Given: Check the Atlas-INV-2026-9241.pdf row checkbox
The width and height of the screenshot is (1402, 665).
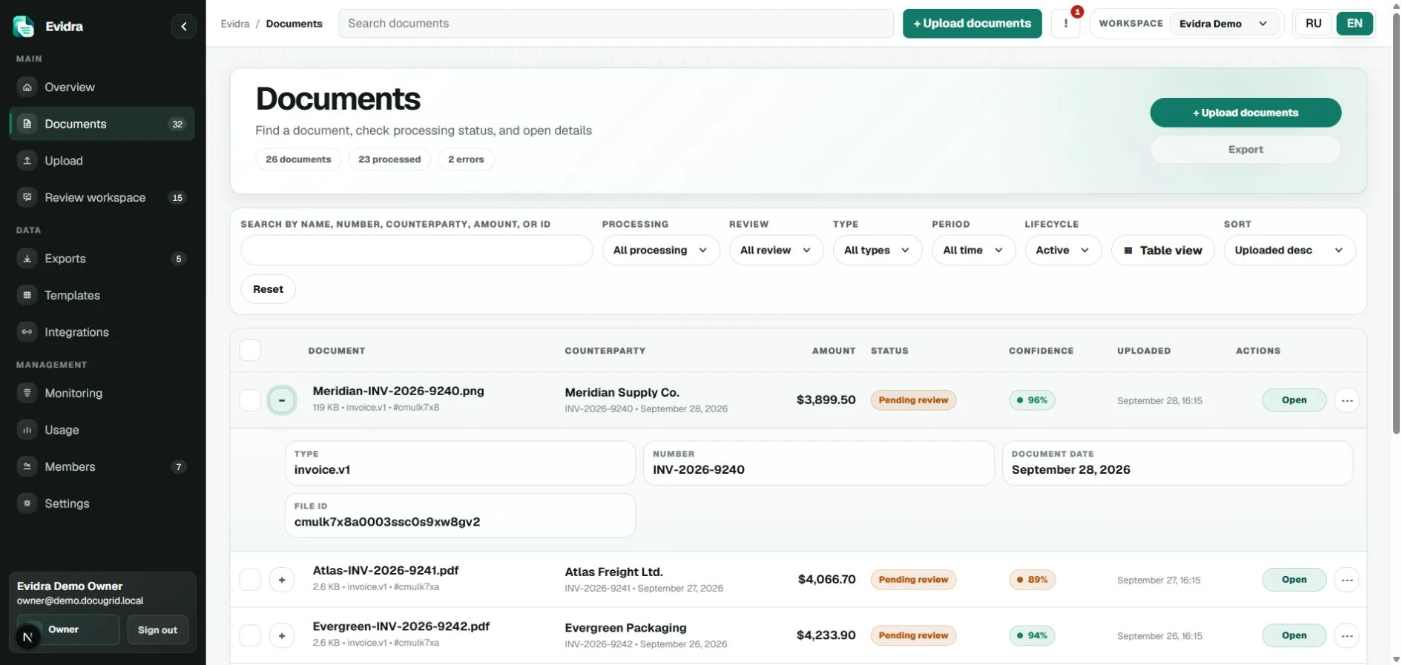Looking at the screenshot, I should tap(250, 580).
